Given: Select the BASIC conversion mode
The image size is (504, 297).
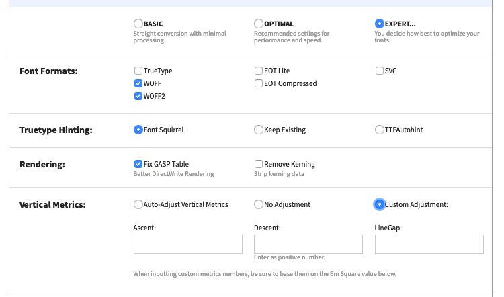Looking at the screenshot, I should point(138,24).
